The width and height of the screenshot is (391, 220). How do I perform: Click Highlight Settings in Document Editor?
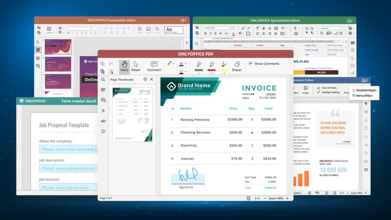point(328,92)
